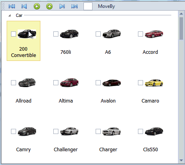Click the green forward arrow icon
185x165 pixels.
49,6
